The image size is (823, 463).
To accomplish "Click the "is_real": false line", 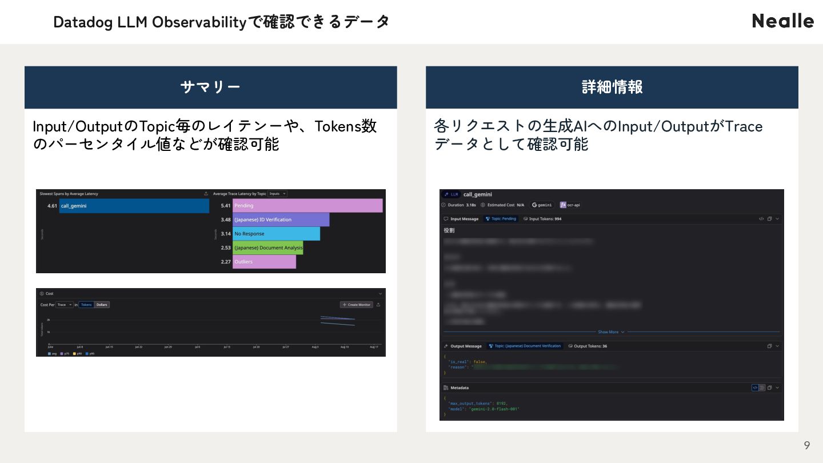I will [x=467, y=362].
